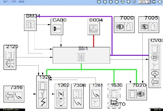
Task: Select the 7020 brake wheel icon
Action: 141,94
